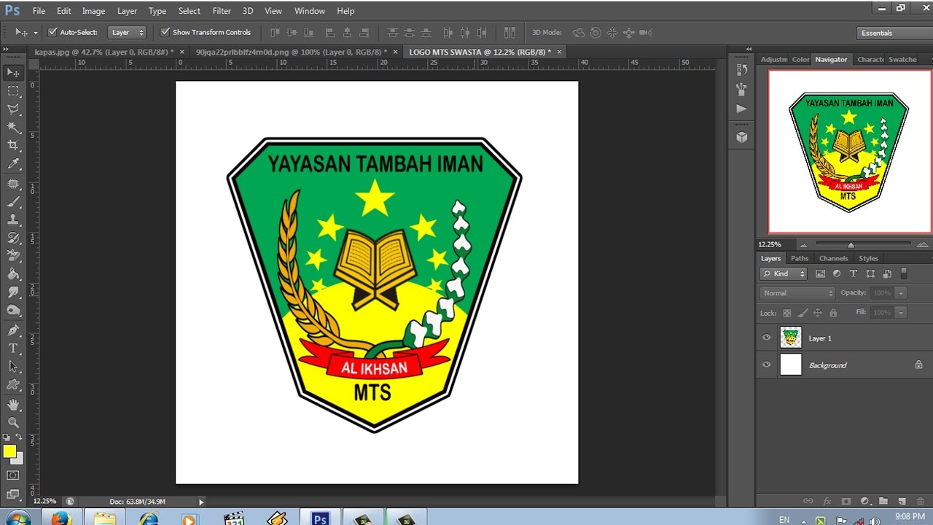Open status bar info arrow
The image size is (933, 525).
point(201,502)
